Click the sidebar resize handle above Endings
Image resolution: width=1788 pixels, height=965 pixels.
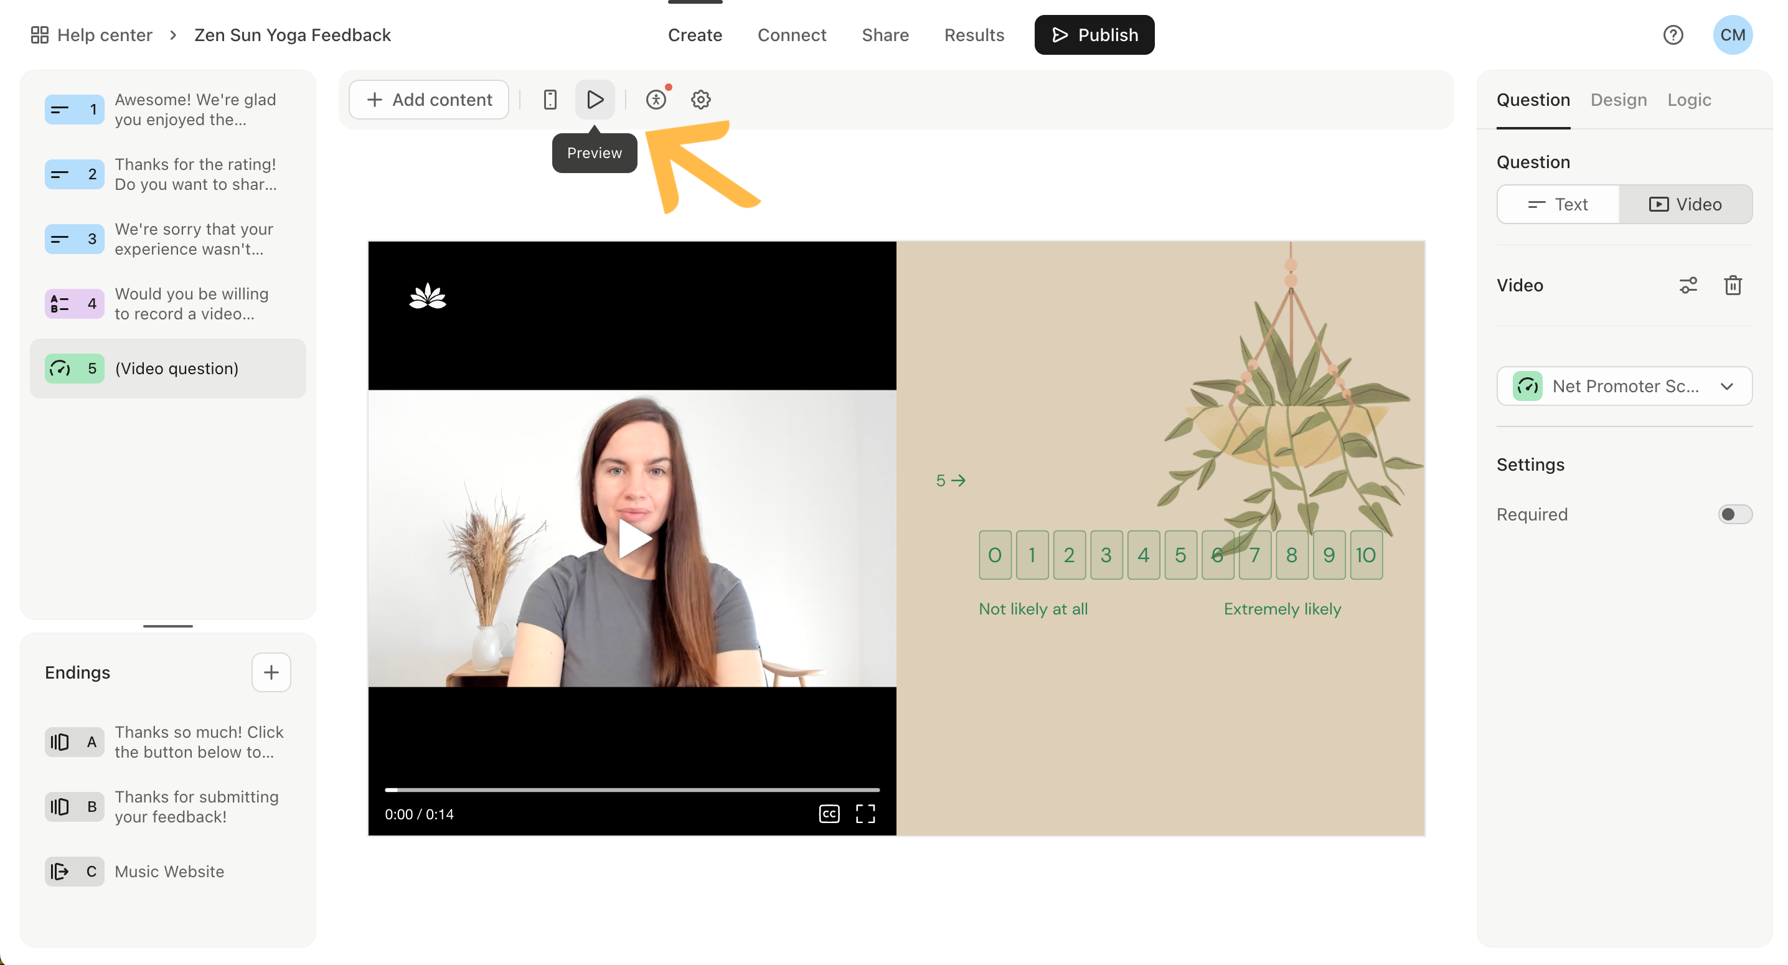click(168, 626)
